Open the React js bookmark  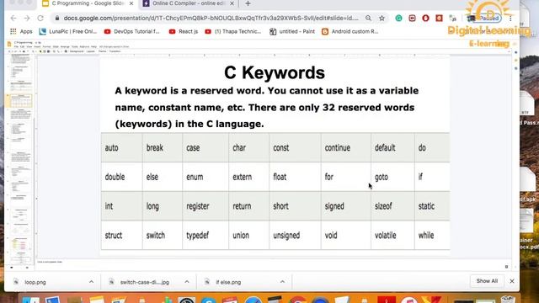tap(184, 31)
